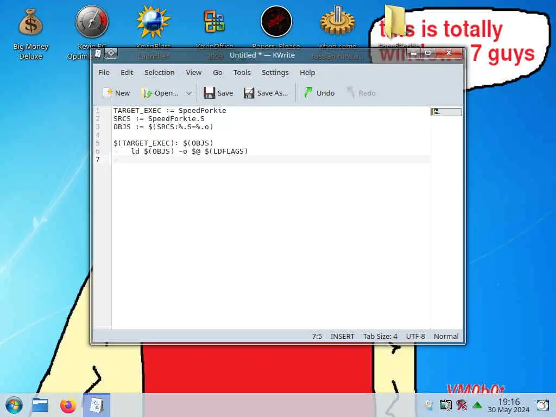556x417 pixels.
Task: Open the Settings menu
Action: click(x=275, y=72)
